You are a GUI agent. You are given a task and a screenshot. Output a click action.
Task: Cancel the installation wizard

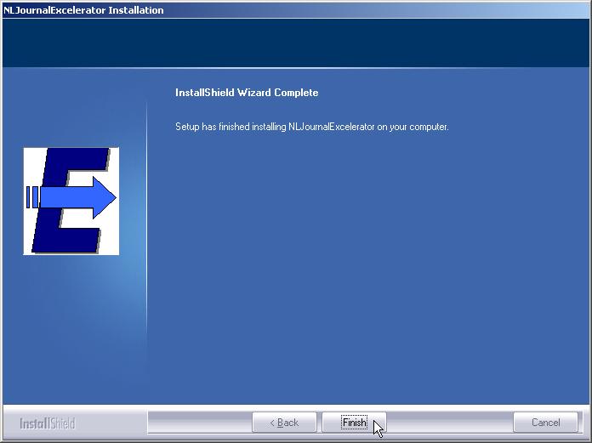click(545, 423)
